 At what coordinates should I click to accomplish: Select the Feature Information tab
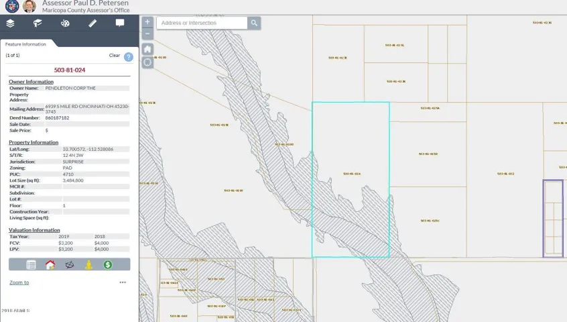(25, 44)
